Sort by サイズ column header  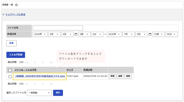(x=70, y=70)
